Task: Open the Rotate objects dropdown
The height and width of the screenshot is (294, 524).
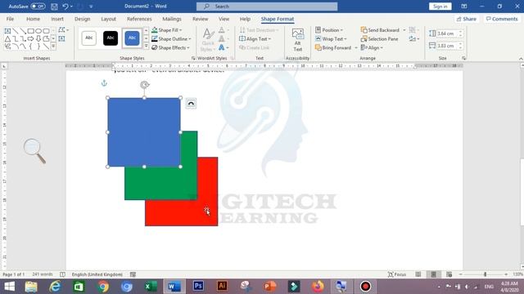Action: [414, 39]
